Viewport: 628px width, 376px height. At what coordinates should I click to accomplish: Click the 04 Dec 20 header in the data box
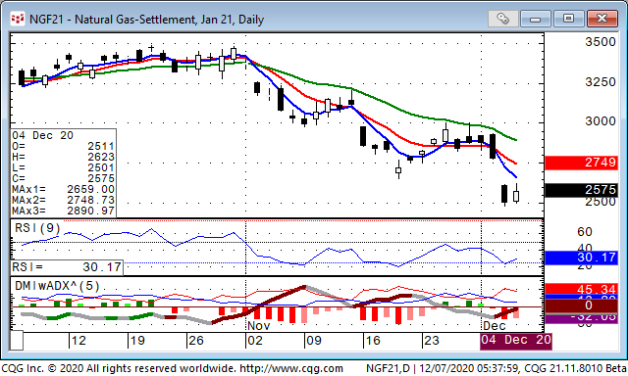point(42,135)
